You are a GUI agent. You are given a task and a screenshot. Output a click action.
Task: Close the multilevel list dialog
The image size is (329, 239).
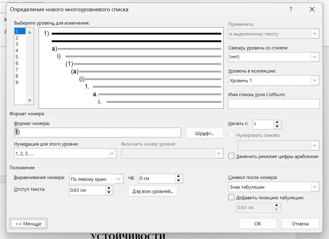click(312, 9)
